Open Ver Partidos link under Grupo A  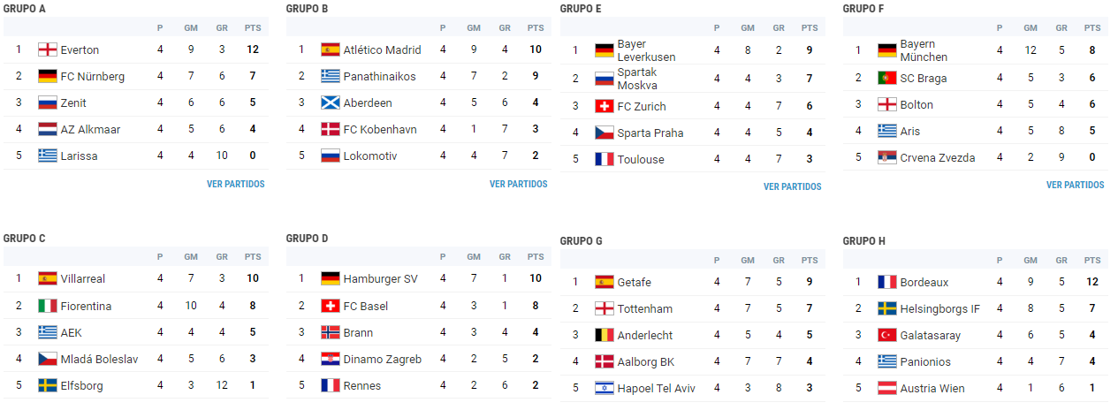(x=236, y=185)
